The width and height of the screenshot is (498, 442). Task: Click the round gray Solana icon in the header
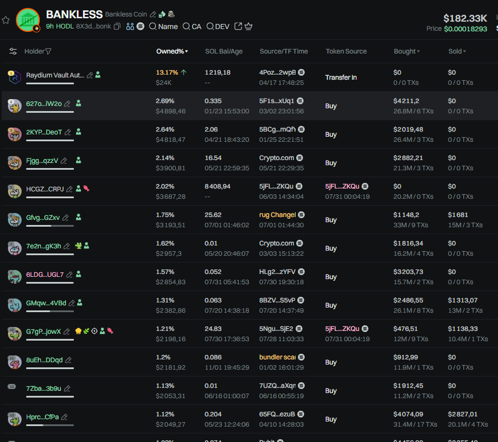click(x=140, y=26)
